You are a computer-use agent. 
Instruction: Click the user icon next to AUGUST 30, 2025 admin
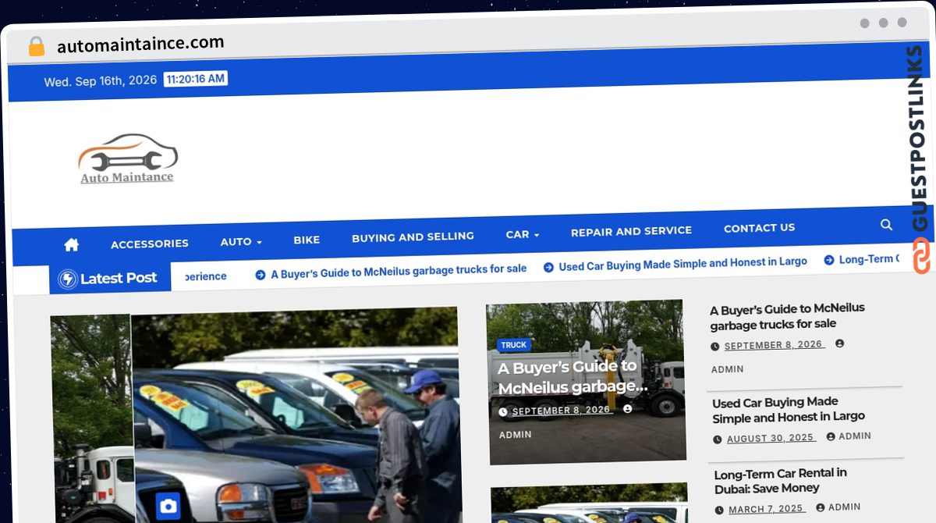[x=831, y=437]
